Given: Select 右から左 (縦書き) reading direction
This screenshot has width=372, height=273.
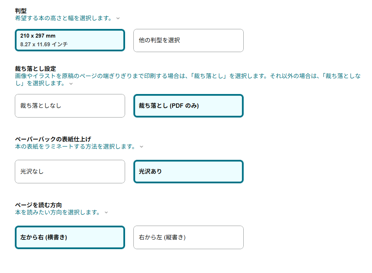Looking at the screenshot, I should click(188, 238).
